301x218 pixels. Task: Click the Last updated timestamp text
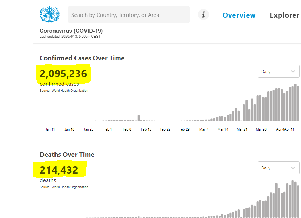pyautogui.click(x=70, y=37)
